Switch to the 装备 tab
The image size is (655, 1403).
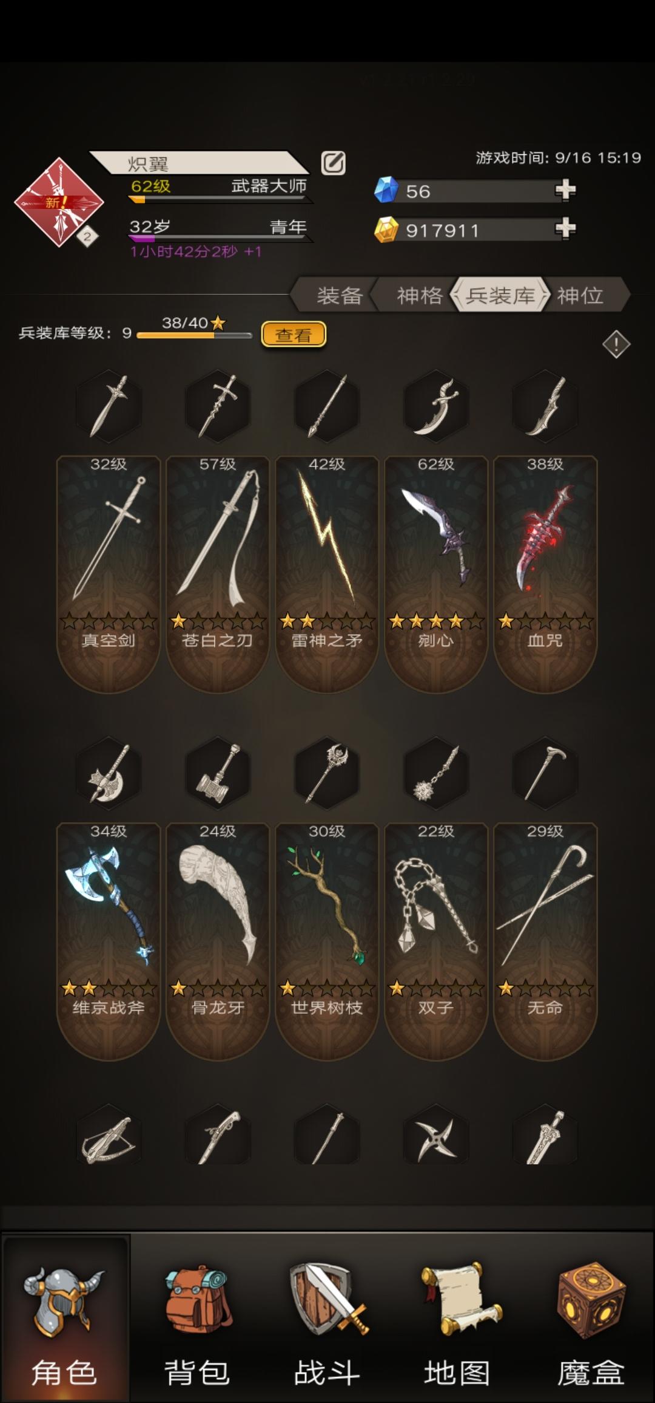pyautogui.click(x=340, y=296)
